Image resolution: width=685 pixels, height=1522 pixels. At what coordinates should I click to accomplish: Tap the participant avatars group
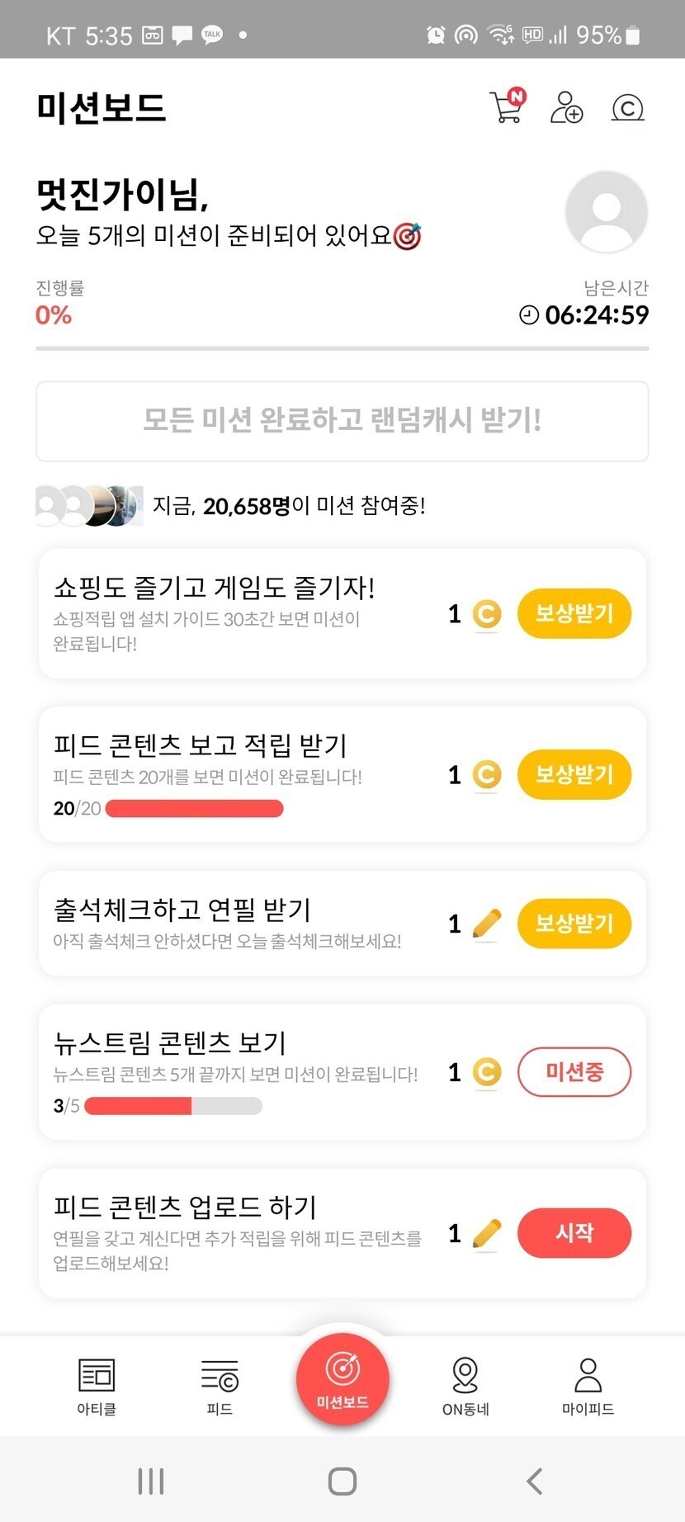tap(89, 505)
